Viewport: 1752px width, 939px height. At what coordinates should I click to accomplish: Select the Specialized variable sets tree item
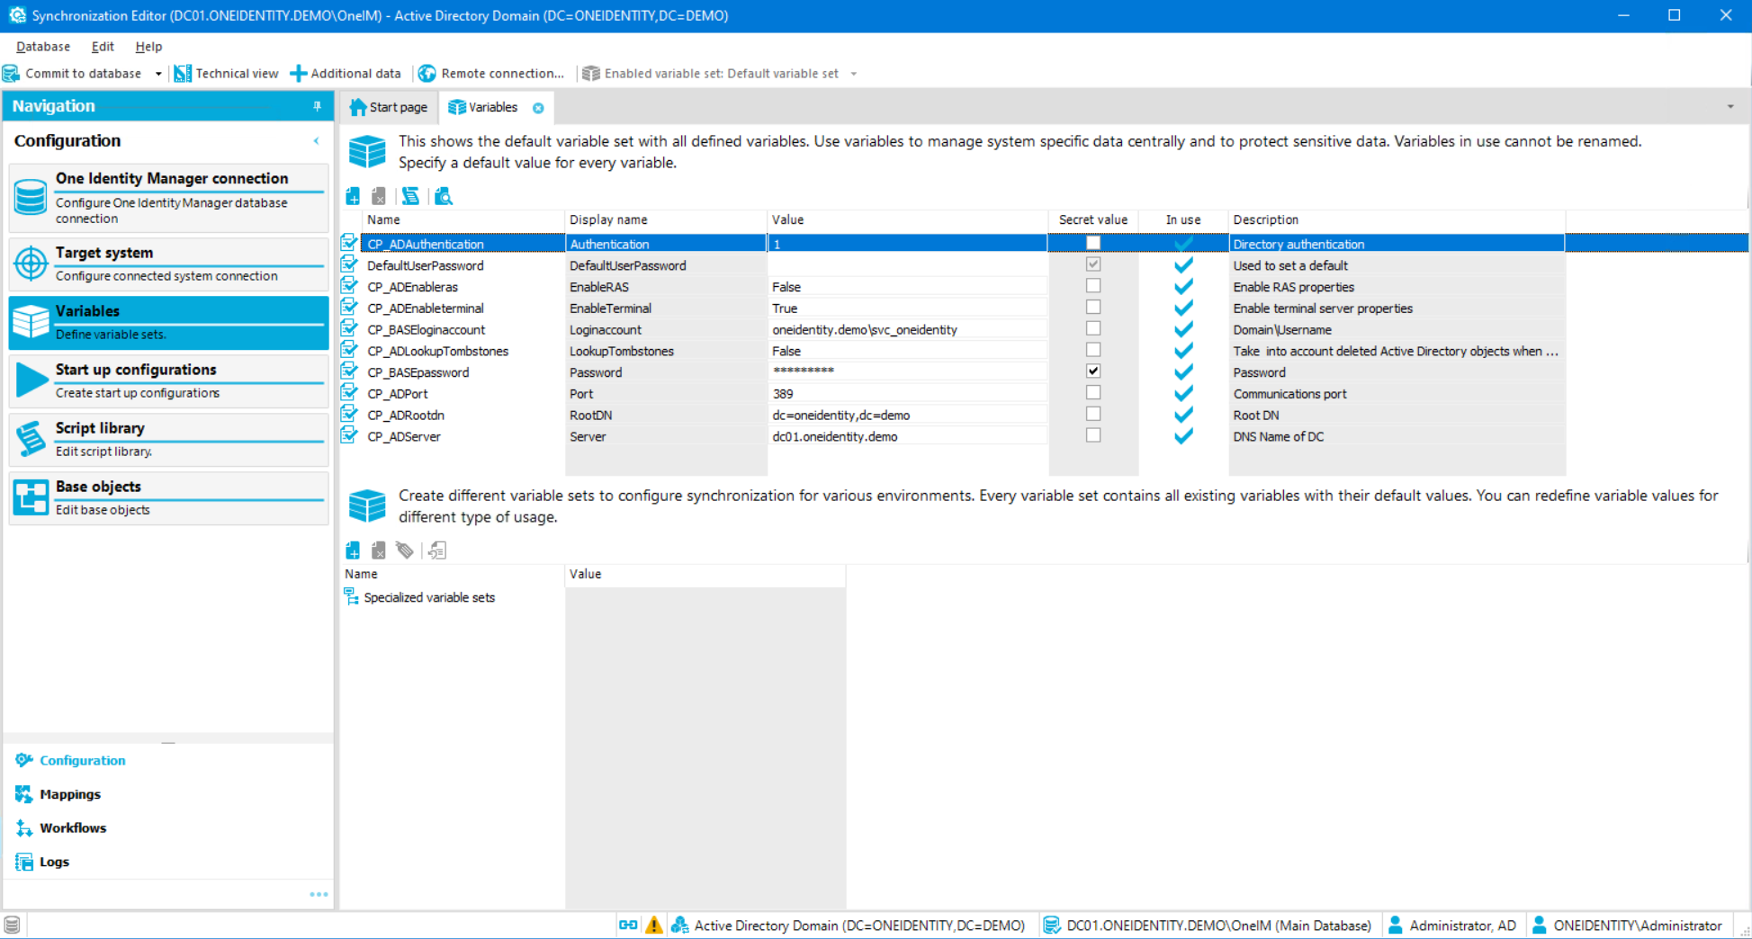(429, 597)
